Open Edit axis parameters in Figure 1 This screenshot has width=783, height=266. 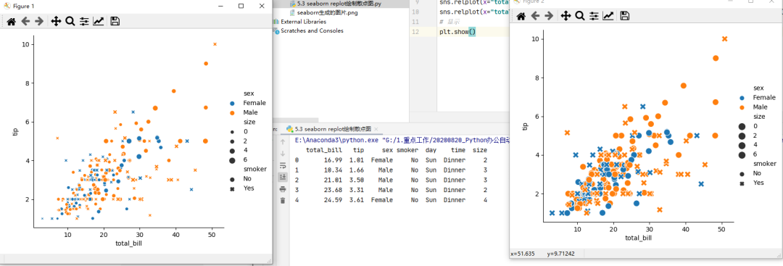[98, 21]
